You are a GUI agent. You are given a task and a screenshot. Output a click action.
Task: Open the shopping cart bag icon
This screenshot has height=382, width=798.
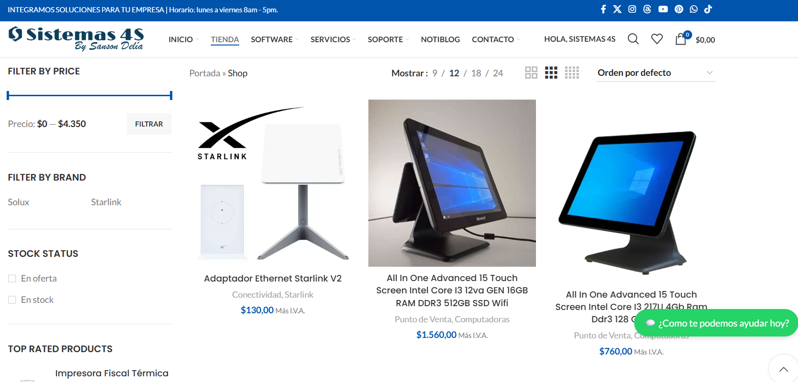[681, 39]
